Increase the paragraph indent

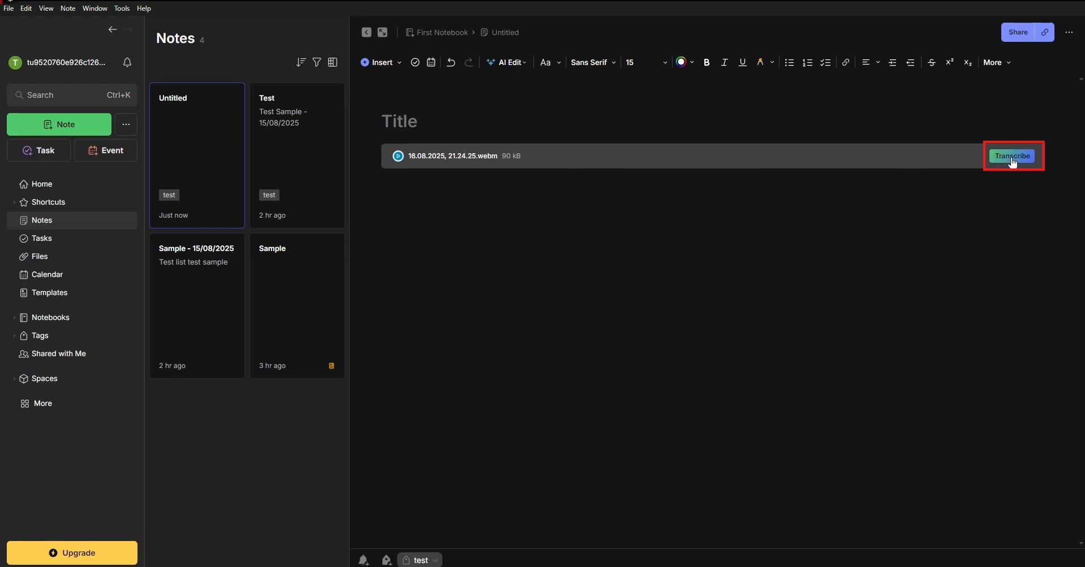click(x=893, y=63)
